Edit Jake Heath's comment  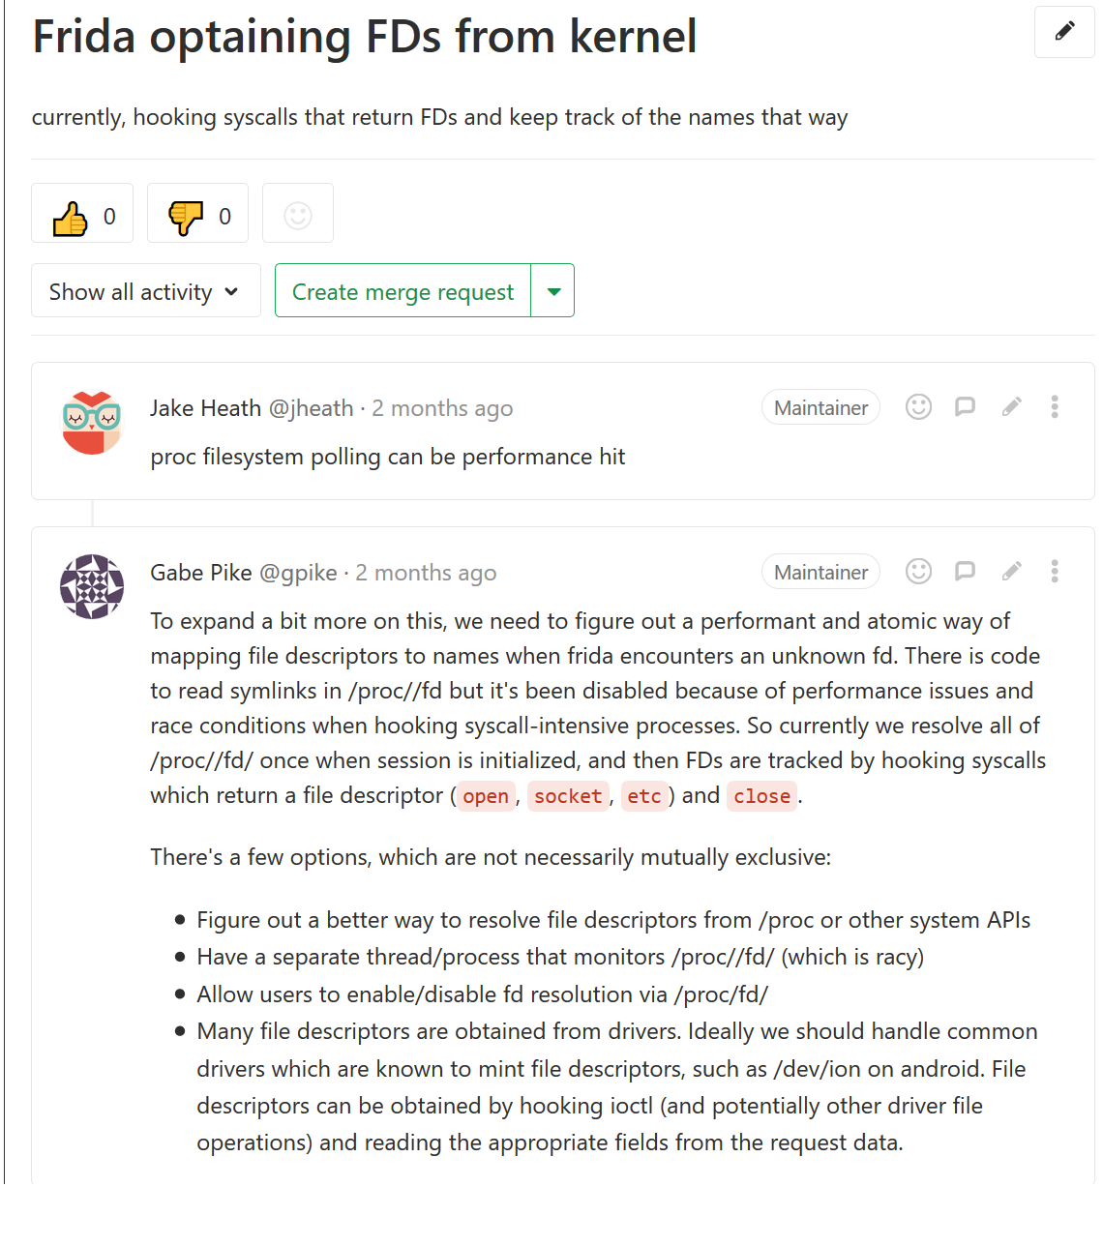[x=1011, y=407]
